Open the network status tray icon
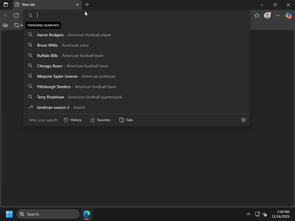This screenshot has width=295, height=221. 257,214
